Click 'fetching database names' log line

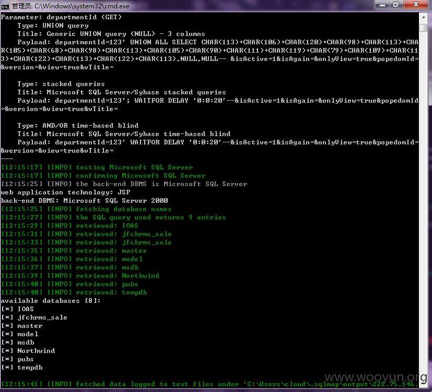(86, 209)
